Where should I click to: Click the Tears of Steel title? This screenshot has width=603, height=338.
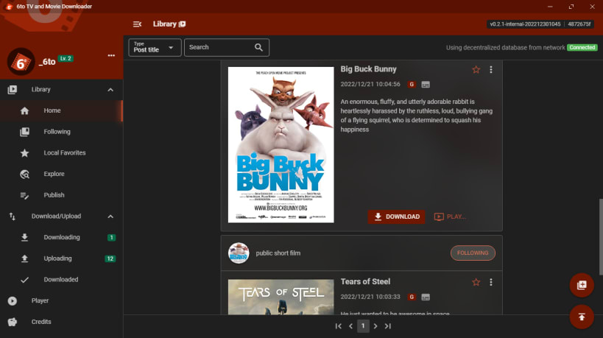365,282
